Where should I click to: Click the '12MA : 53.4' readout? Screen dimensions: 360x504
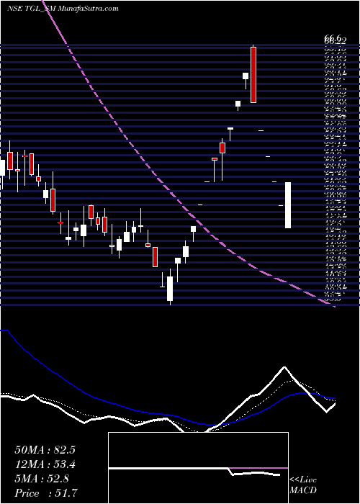point(45,464)
